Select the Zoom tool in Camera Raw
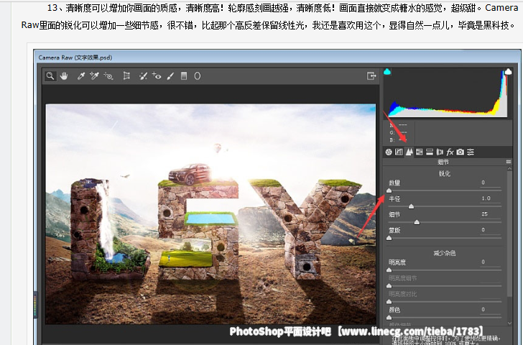 (x=50, y=76)
